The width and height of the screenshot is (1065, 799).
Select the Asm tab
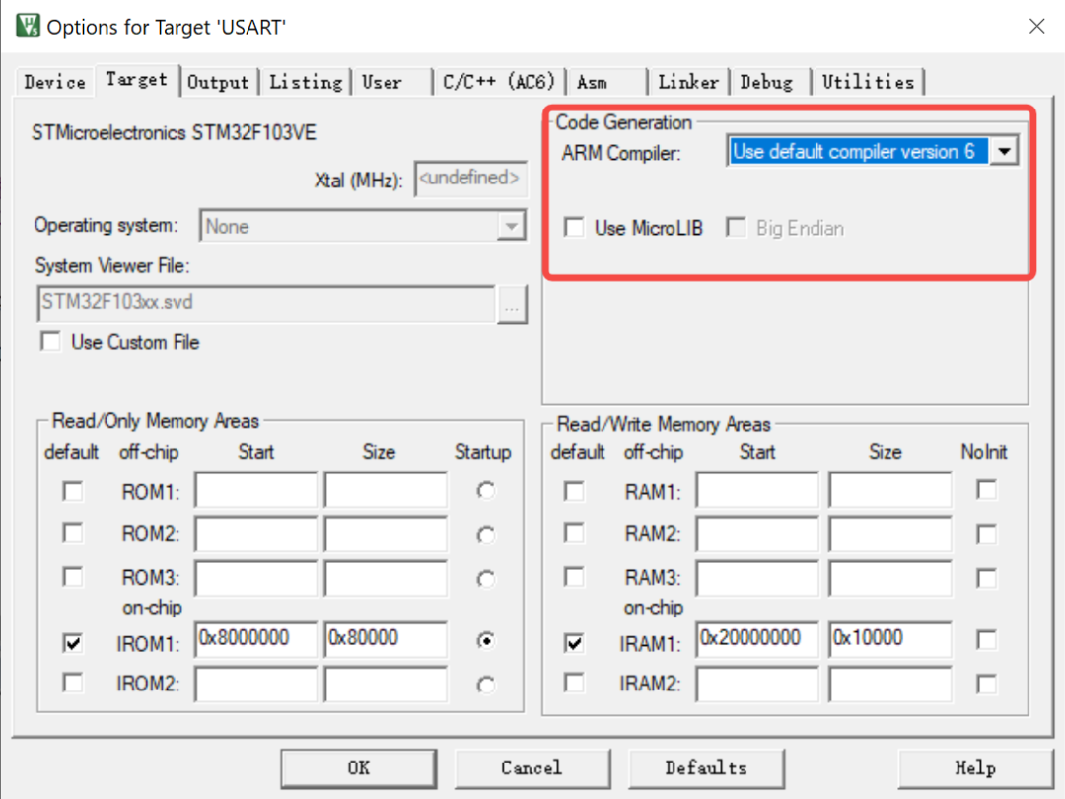[x=592, y=82]
